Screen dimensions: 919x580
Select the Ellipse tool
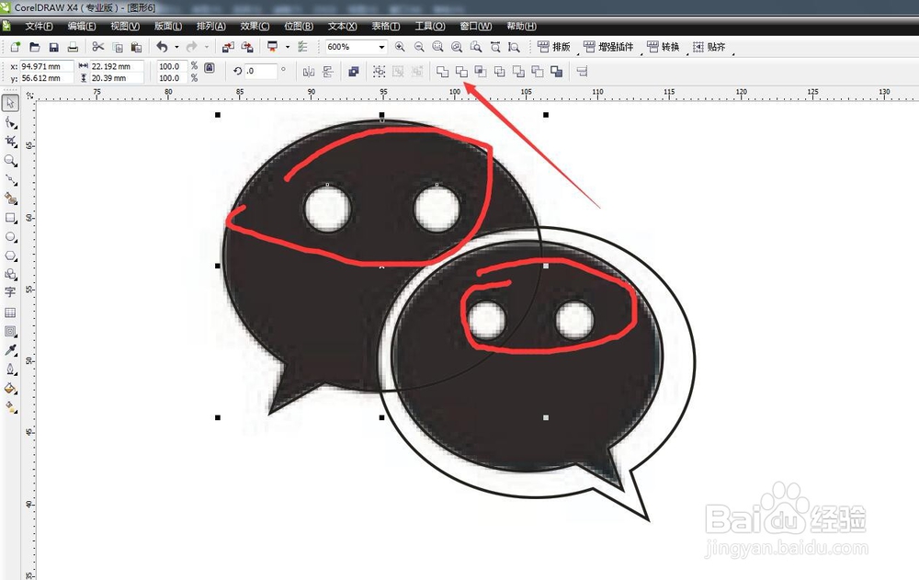point(10,236)
